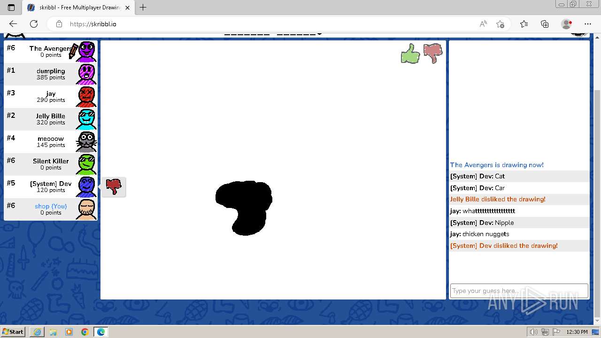This screenshot has height=338, width=601.
Task: Select the dumpling 385 points row
Action: pos(51,74)
